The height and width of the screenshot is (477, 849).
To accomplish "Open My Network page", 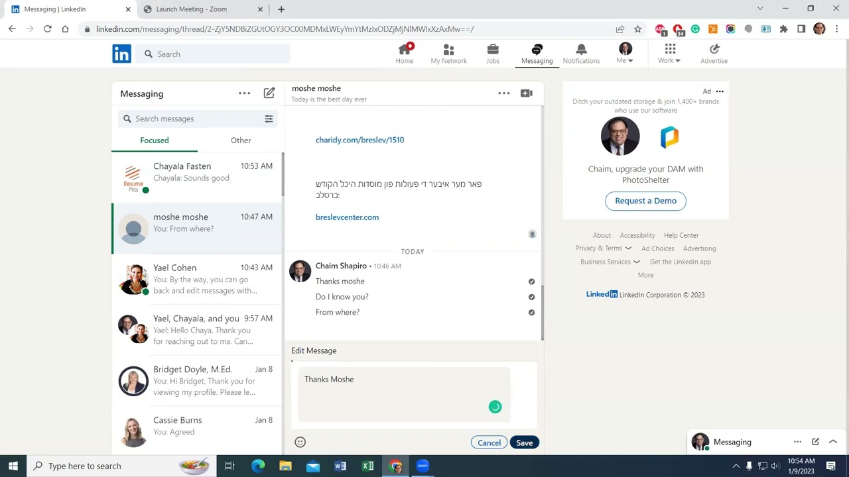I will [448, 54].
